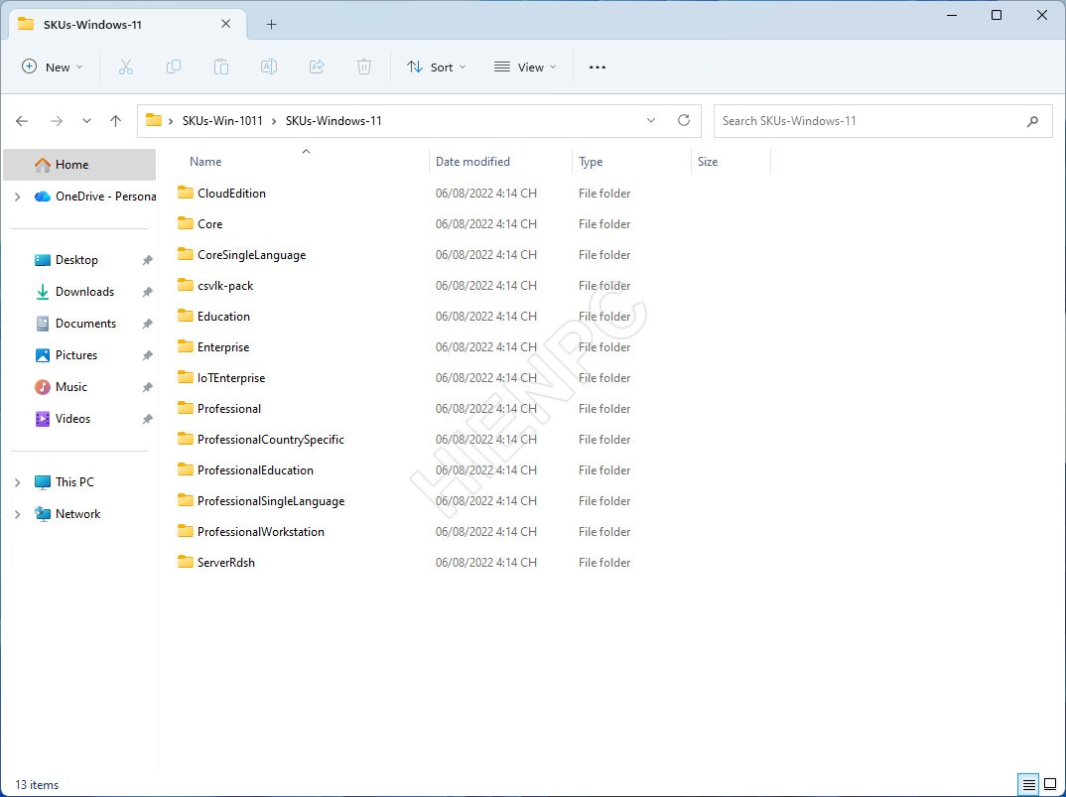Click the Share icon in toolbar

[x=317, y=66]
